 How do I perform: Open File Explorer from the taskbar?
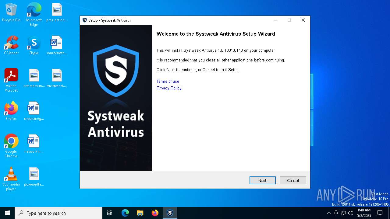(140, 213)
